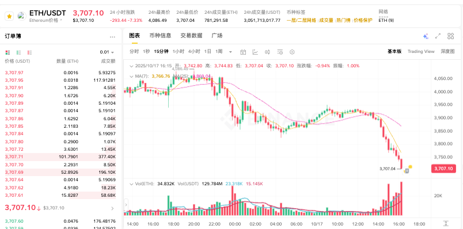463x229 pixels.
Task: Collapse the MA indicator legend
Action: tap(131, 76)
